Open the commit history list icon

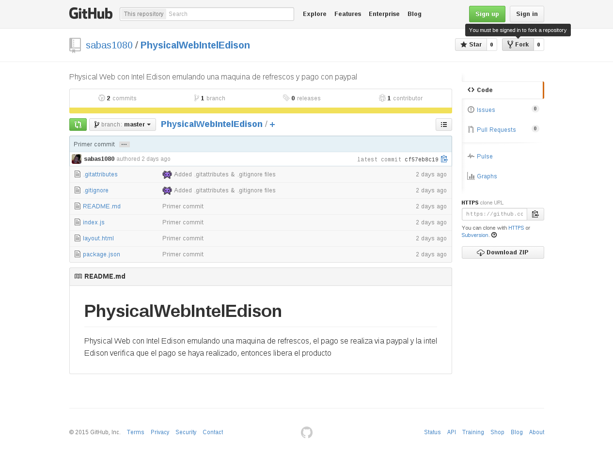pos(443,125)
